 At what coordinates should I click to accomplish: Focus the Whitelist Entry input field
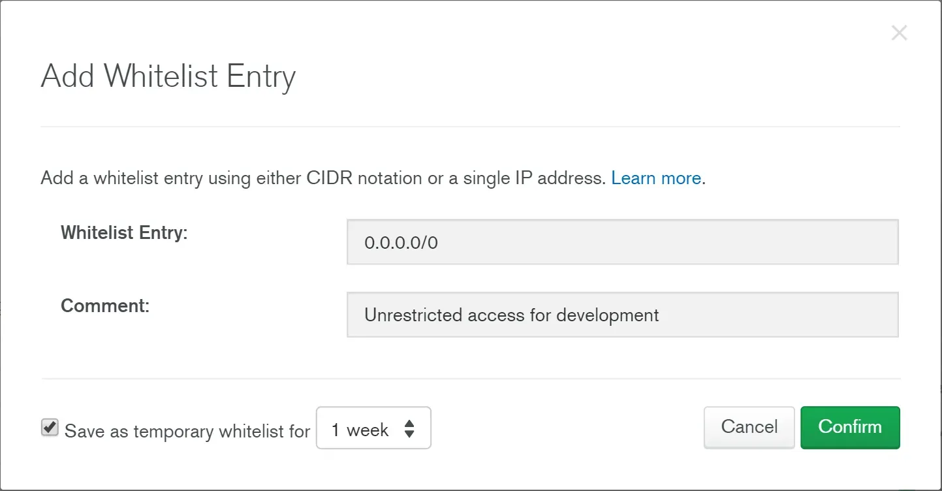pyautogui.click(x=623, y=242)
